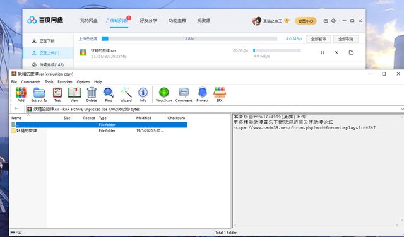Open 功能宝箱 tab
404x237 pixels.
pyautogui.click(x=177, y=21)
